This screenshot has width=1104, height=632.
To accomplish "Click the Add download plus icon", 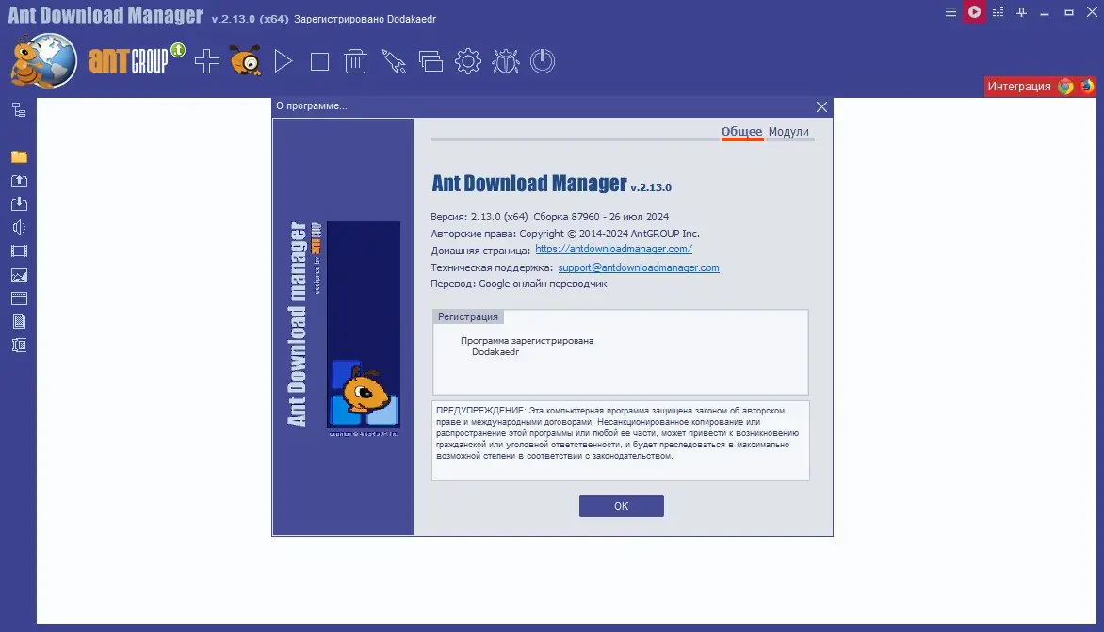I will pyautogui.click(x=207, y=61).
